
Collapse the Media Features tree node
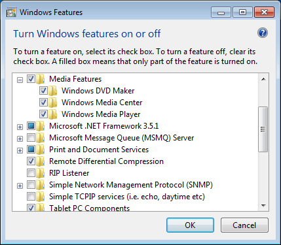coord(20,80)
